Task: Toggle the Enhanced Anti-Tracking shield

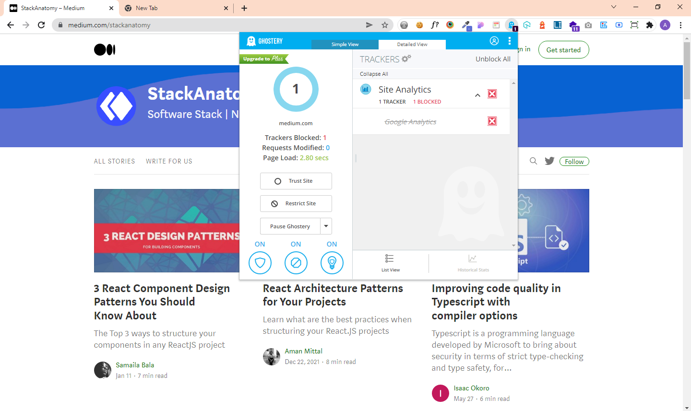Action: 260,263
